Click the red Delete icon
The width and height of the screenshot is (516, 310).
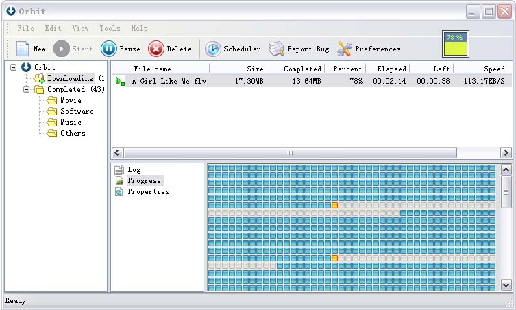(156, 49)
